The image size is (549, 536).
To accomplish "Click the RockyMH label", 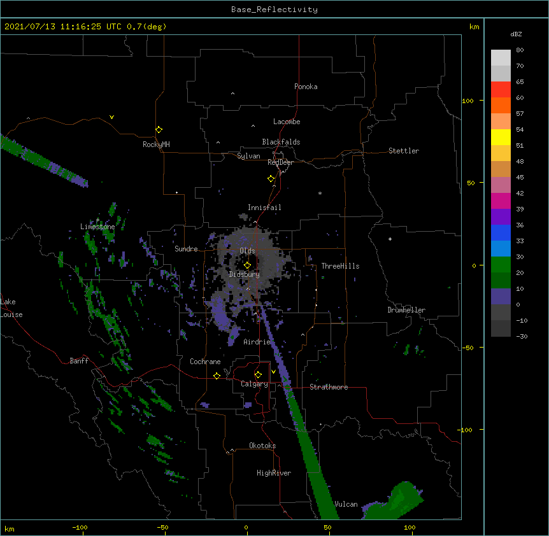I will 156,145.
